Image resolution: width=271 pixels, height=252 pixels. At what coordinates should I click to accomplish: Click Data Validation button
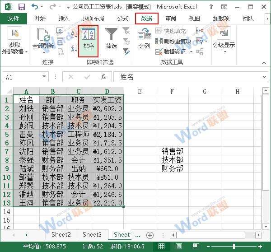pos(171,51)
